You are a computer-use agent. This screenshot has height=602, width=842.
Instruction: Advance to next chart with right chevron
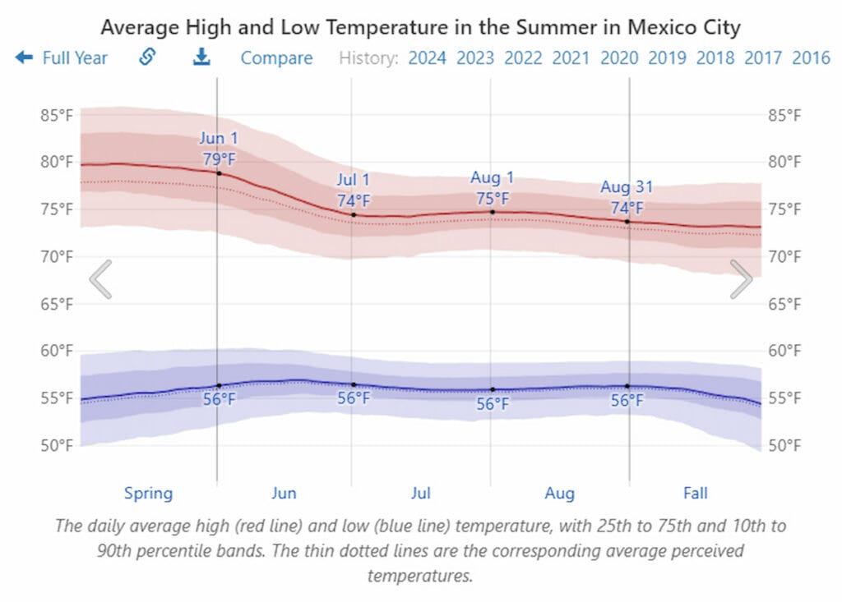(741, 280)
